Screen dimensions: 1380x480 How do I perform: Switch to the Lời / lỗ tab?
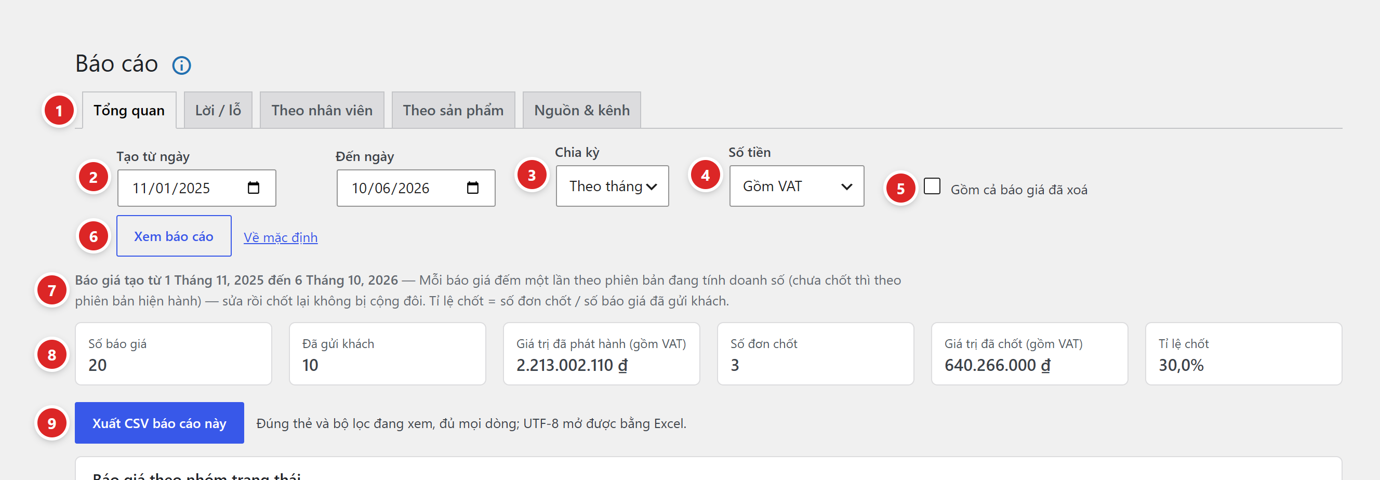tap(218, 110)
